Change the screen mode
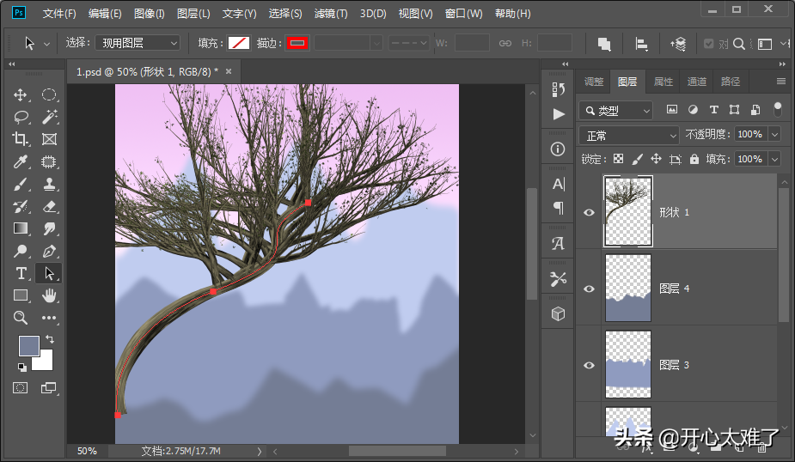The width and height of the screenshot is (795, 462). [49, 388]
